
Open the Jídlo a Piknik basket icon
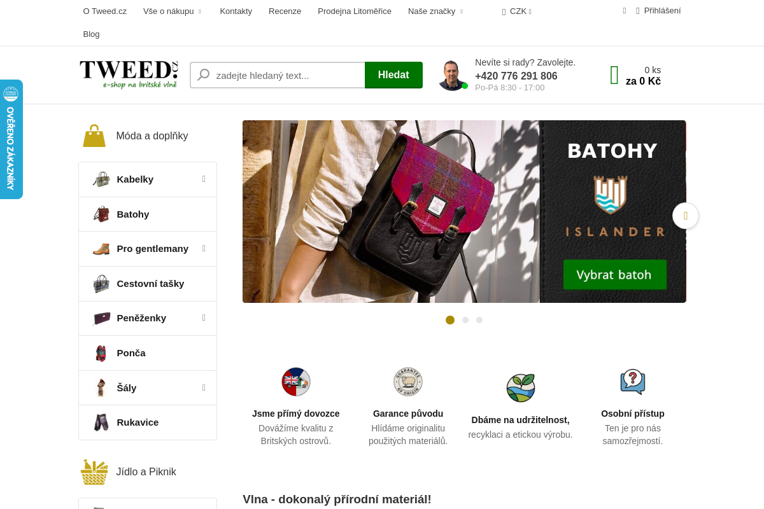click(x=94, y=472)
